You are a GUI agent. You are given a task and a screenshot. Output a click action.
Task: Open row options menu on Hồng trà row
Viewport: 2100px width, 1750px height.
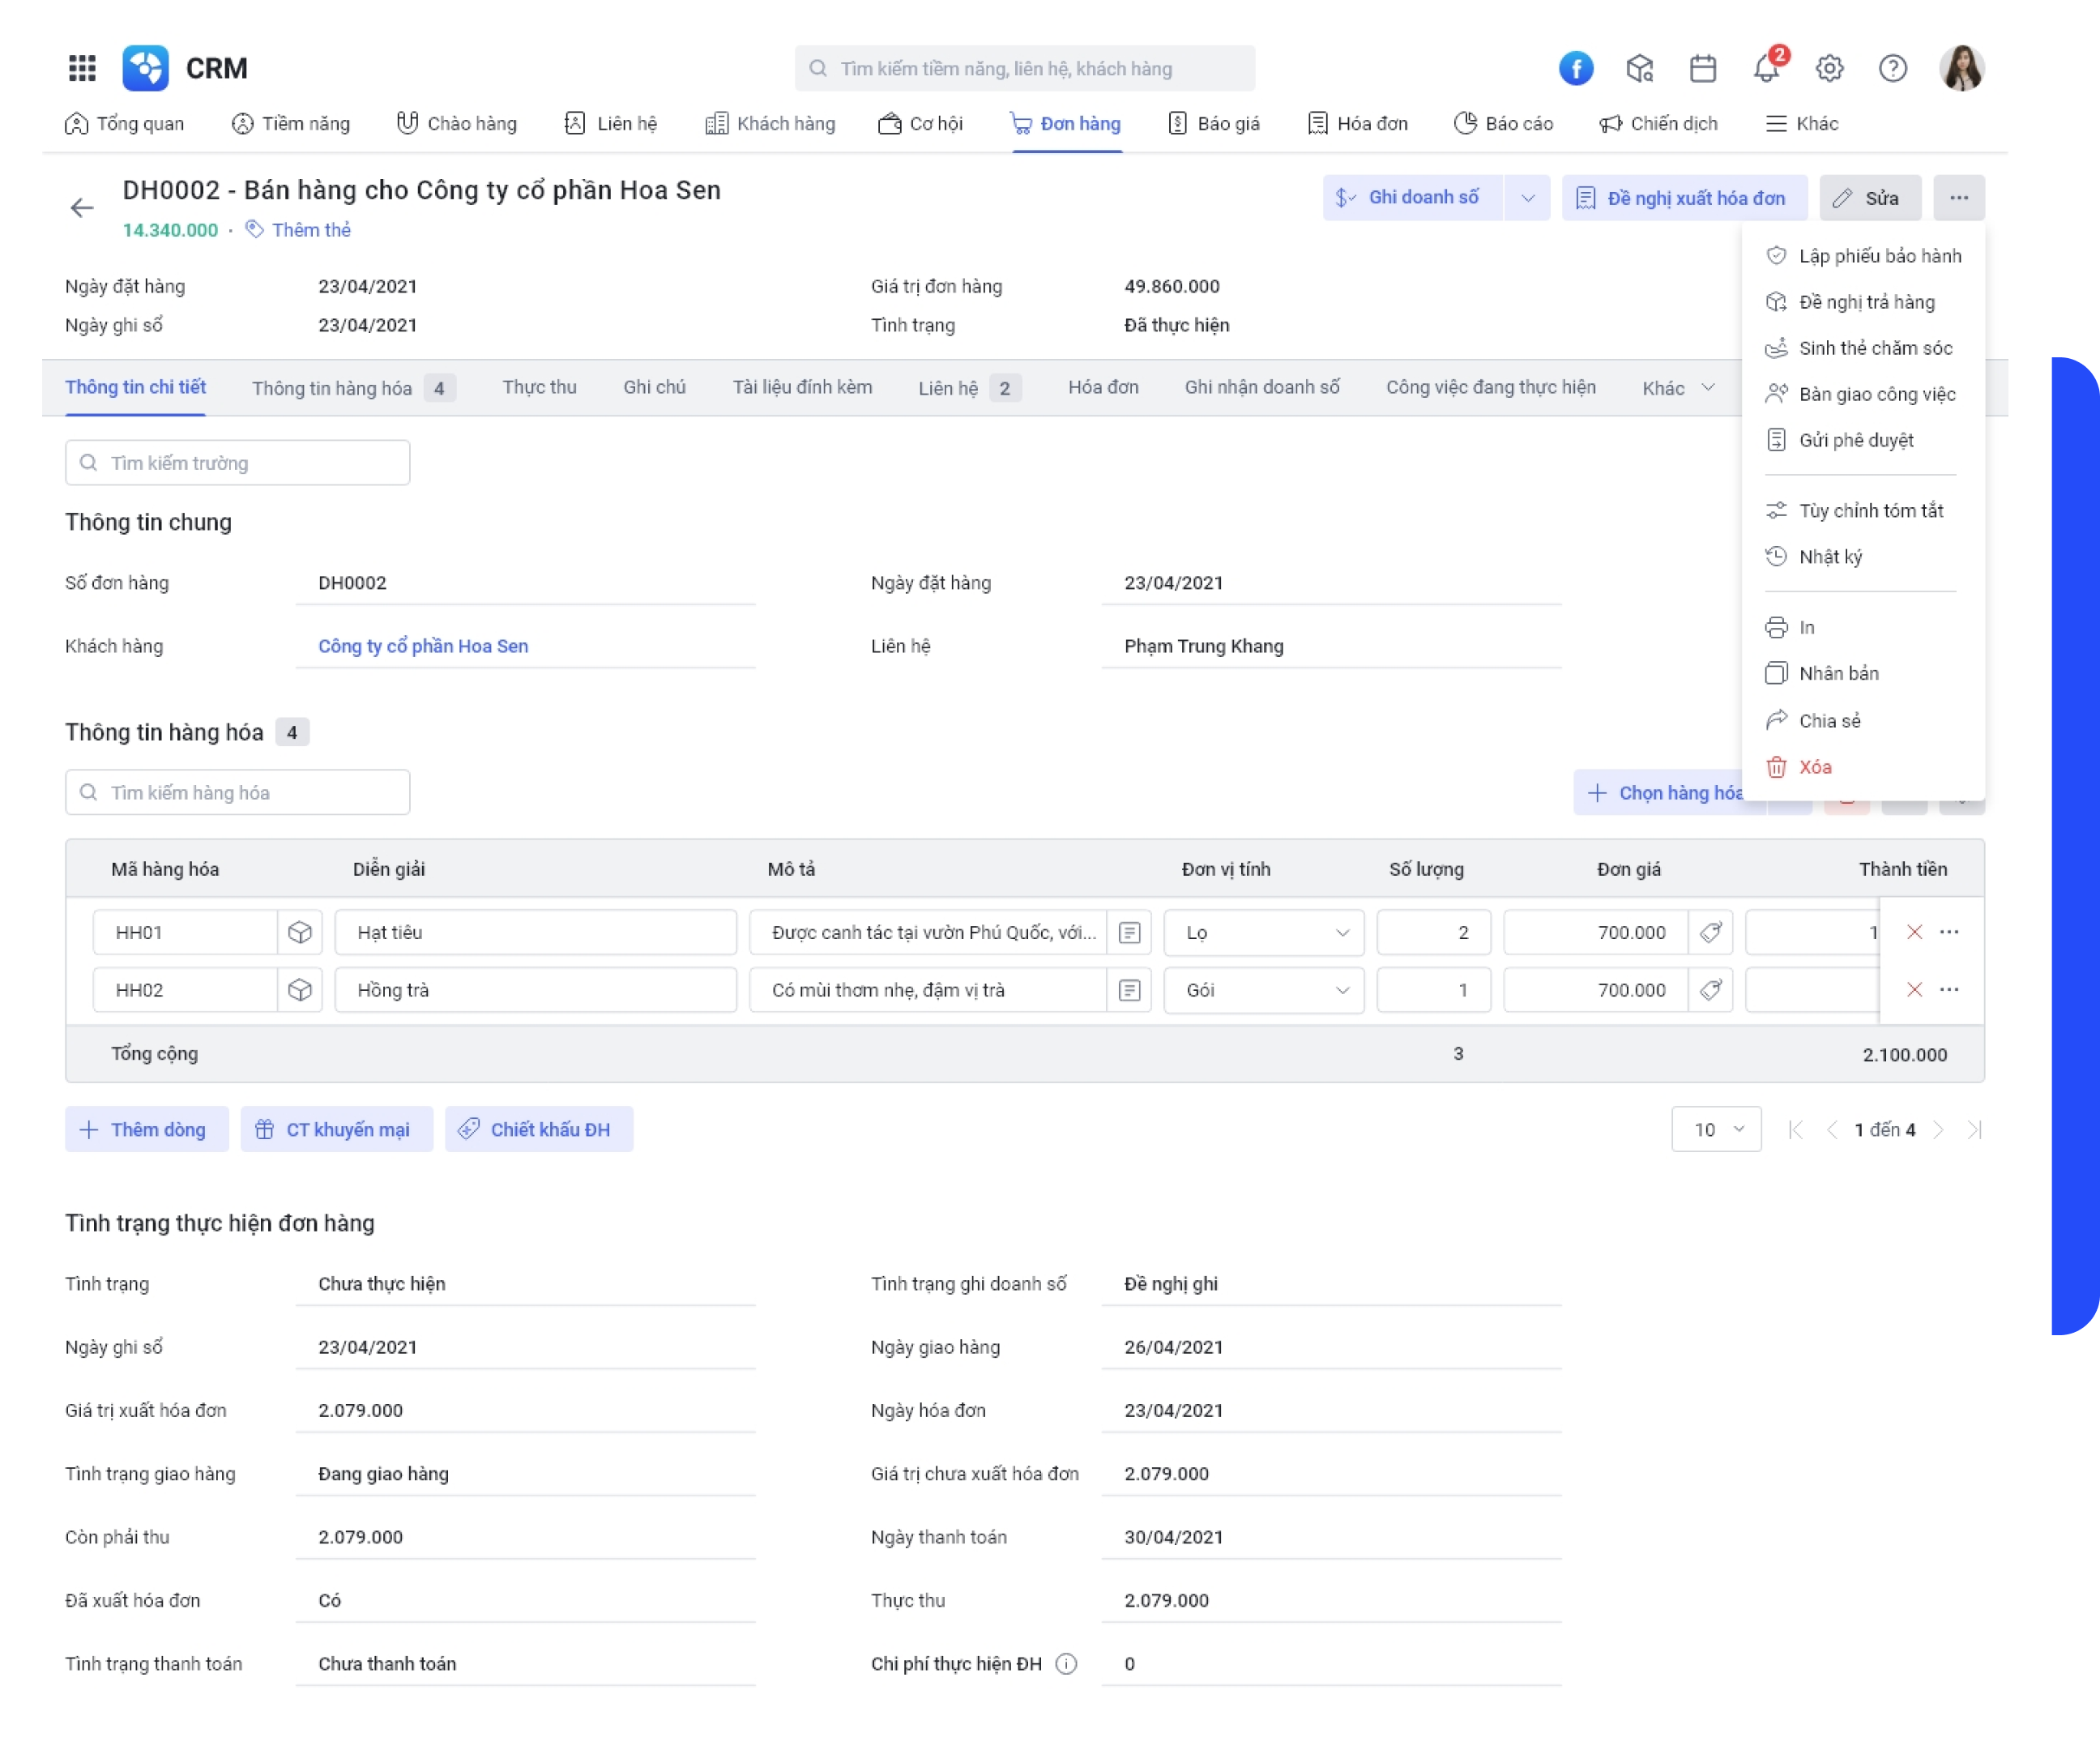click(1949, 990)
